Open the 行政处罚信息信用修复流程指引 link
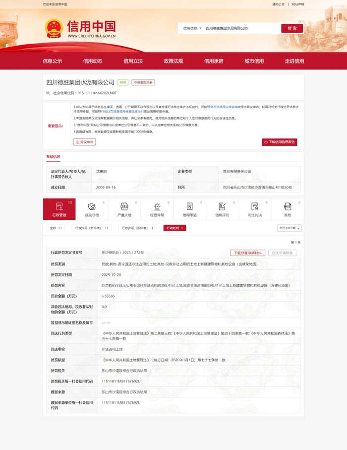 point(121,111)
